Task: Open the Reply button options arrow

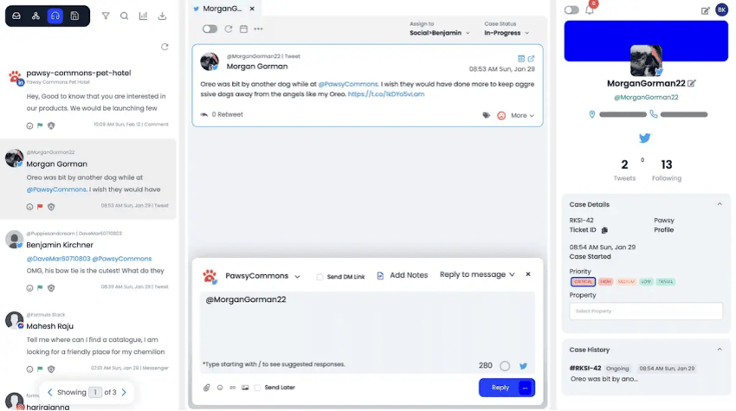Action: tap(526, 388)
